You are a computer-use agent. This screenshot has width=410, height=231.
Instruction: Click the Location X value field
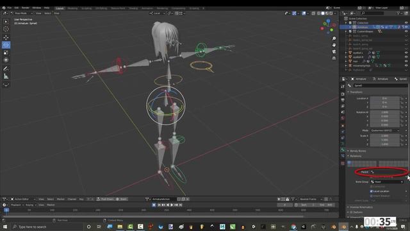click(384, 98)
